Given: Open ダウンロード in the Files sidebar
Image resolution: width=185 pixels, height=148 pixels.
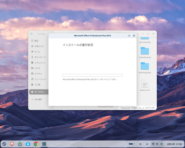Looking at the screenshot, I should 39,57.
